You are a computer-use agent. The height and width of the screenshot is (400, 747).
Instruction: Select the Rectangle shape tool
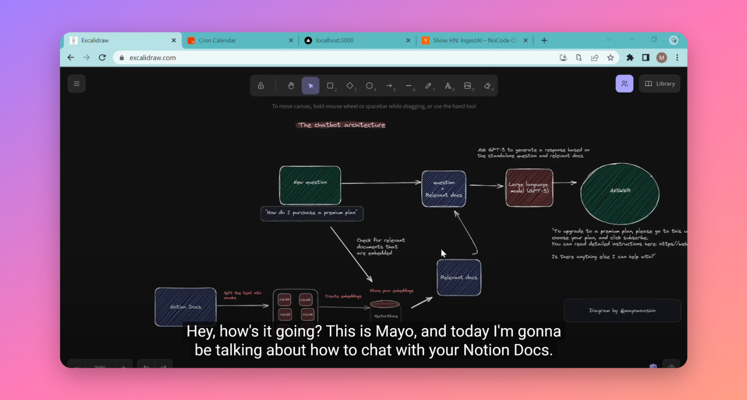(x=330, y=86)
